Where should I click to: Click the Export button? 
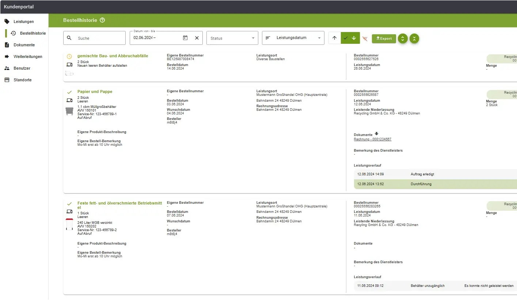pos(384,39)
